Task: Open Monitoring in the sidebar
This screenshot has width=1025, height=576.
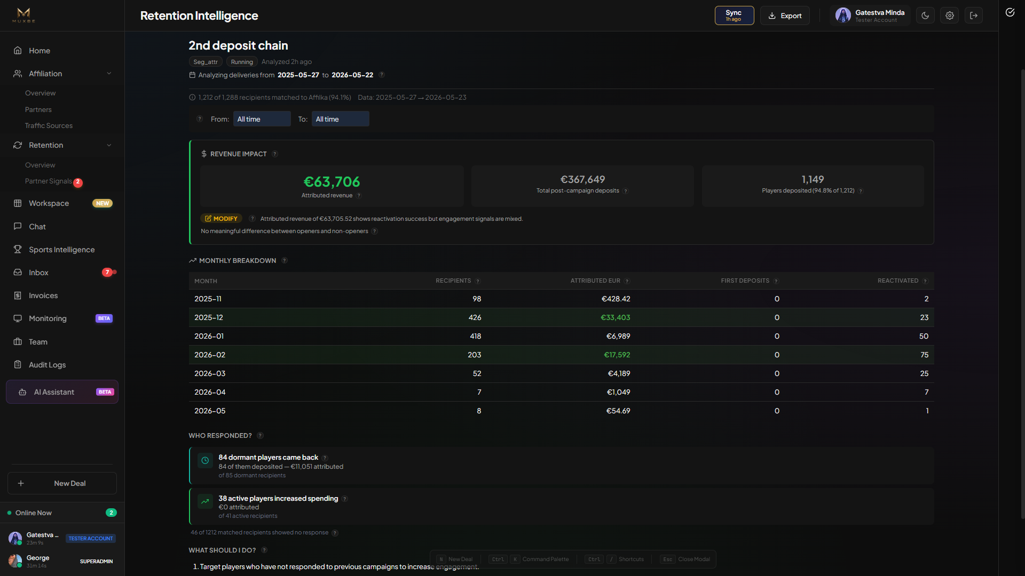Action: coord(62,318)
